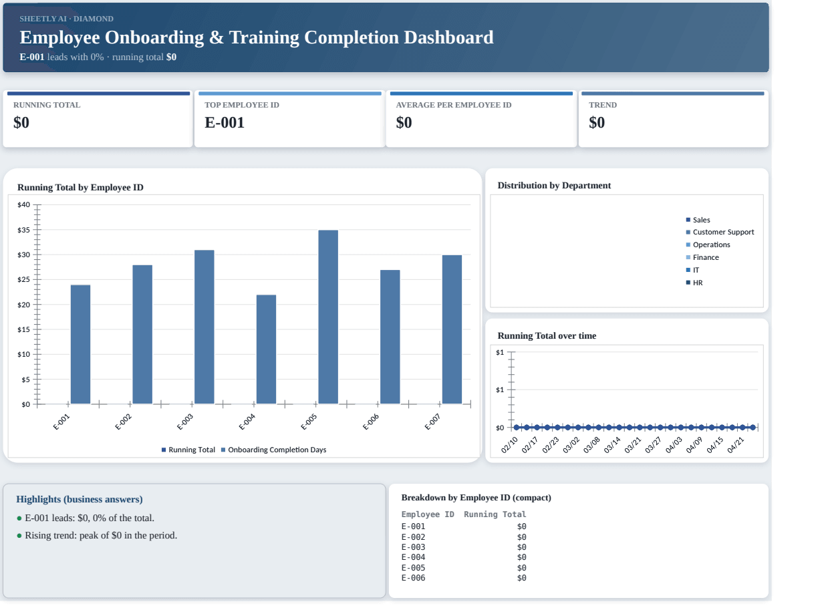Click the "SHEETLY AI · DIAMOND" header label
820x616 pixels.
click(66, 19)
